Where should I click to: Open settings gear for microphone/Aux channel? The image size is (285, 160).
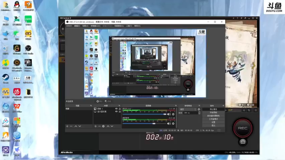pyautogui.click(x=173, y=114)
